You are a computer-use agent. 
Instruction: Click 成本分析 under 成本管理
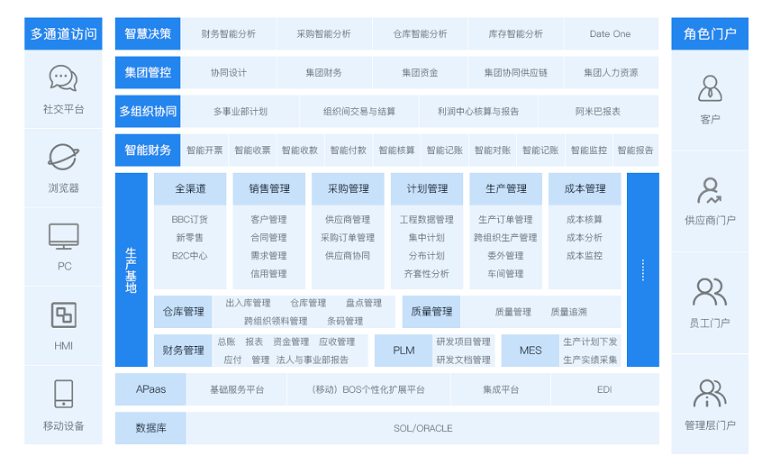[x=585, y=238]
